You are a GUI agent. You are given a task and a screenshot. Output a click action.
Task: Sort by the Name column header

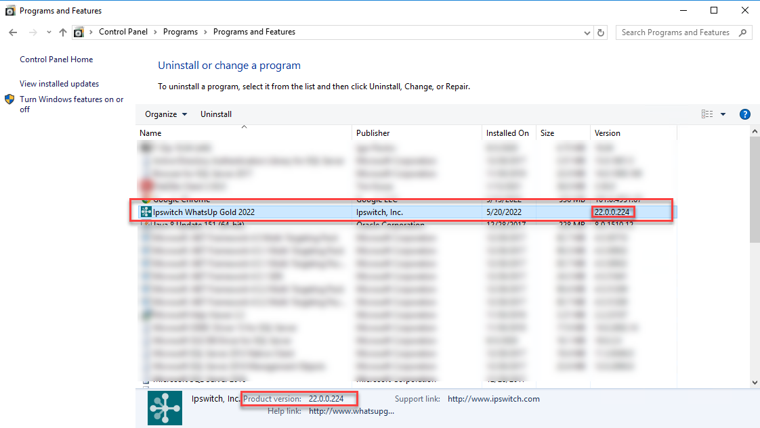pos(244,133)
